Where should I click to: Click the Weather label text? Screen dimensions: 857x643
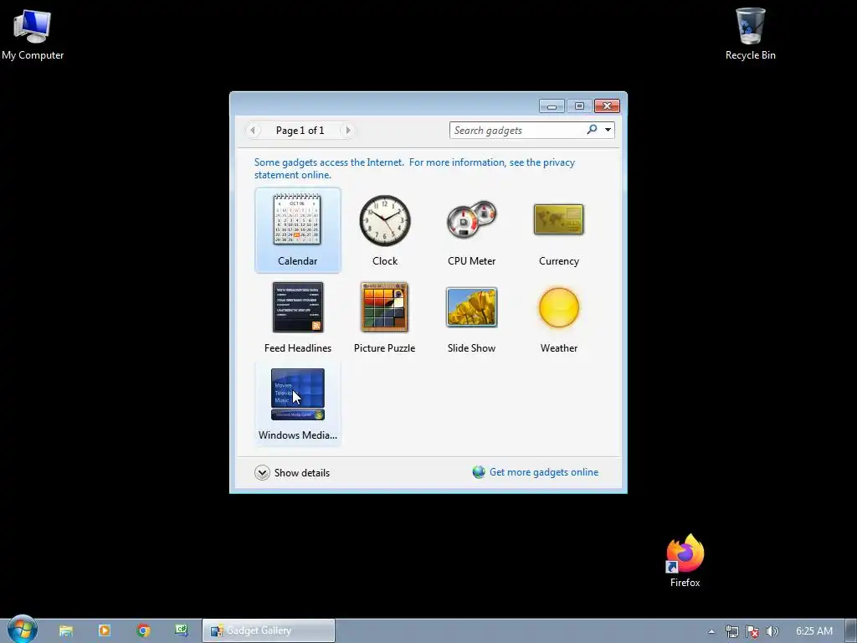558,347
